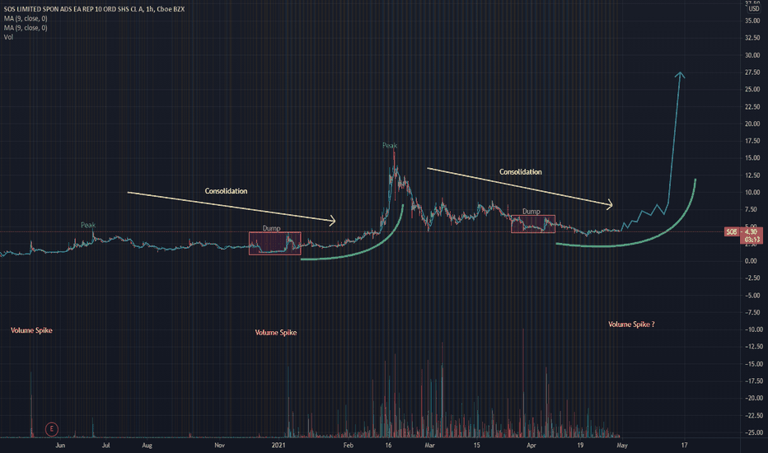768x453 pixels.
Task: Click the 20.00 price axis label
Action: click(x=752, y=124)
